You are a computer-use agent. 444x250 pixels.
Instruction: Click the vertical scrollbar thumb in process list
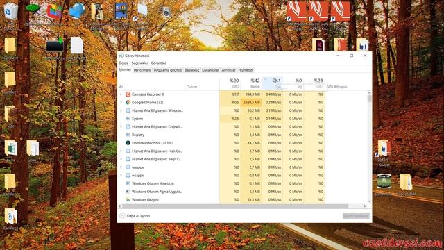point(369,99)
